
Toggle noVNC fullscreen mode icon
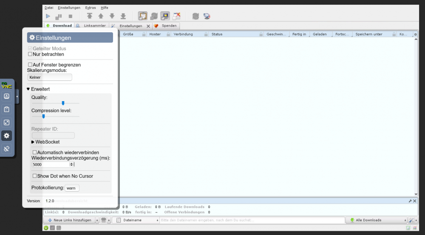(x=6, y=122)
